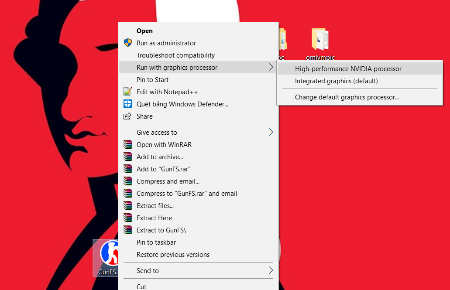Screen dimensions: 450x290
Task: Click Open at top of context menu
Action: (144, 31)
